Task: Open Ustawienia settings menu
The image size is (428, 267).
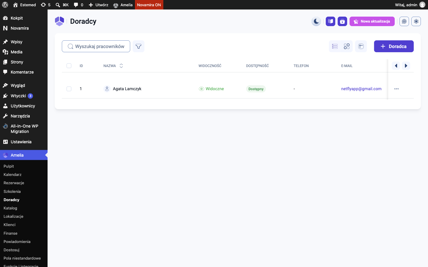Action: point(24,142)
